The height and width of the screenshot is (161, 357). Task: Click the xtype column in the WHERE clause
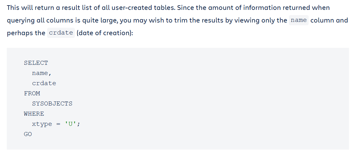tap(42, 124)
